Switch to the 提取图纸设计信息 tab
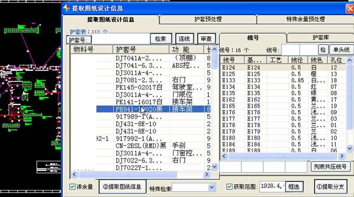The height and width of the screenshot is (197, 354). 111,20
